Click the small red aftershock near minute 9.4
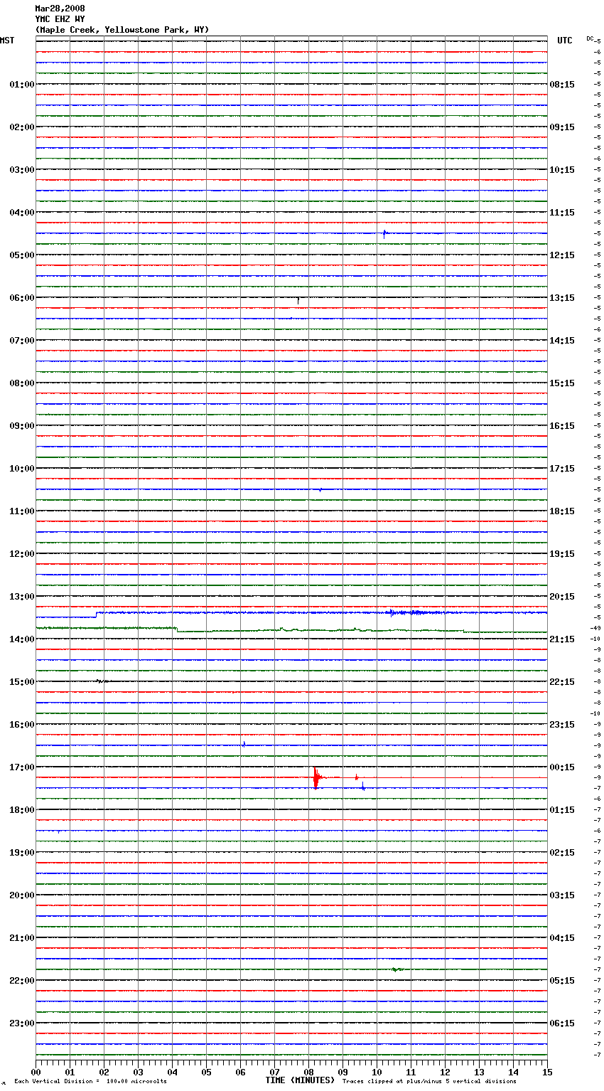The height and width of the screenshot is (1091, 604). [x=357, y=777]
